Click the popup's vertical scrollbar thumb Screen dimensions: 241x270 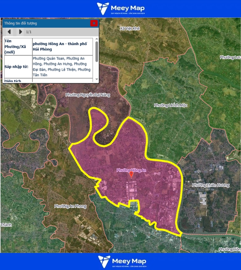point(97,51)
